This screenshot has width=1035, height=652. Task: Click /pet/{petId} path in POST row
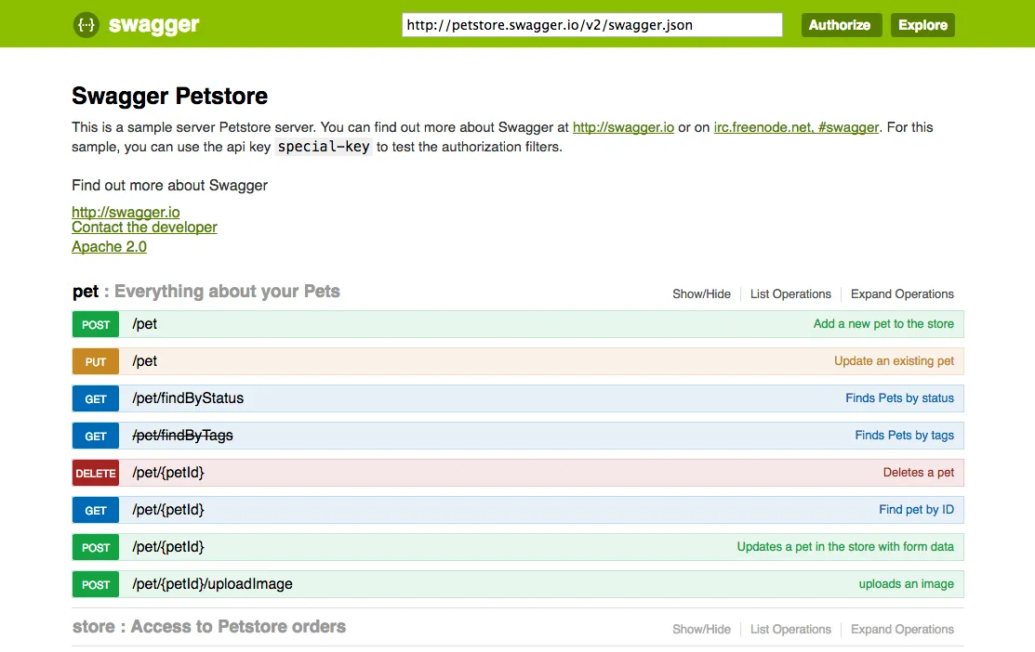click(167, 546)
